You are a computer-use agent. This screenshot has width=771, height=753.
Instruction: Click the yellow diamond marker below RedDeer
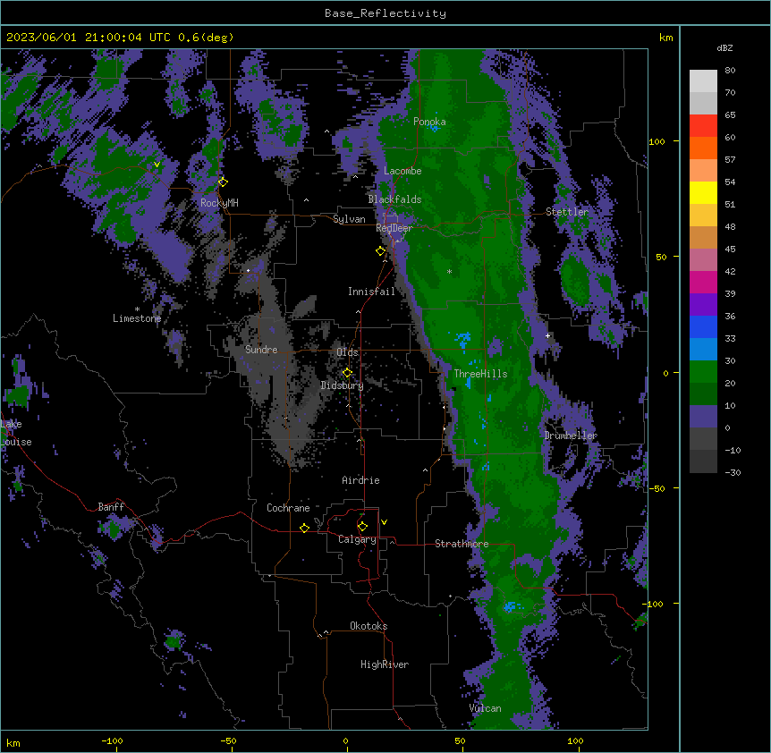click(x=381, y=251)
